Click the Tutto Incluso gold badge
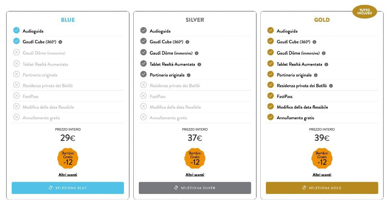 [365, 12]
